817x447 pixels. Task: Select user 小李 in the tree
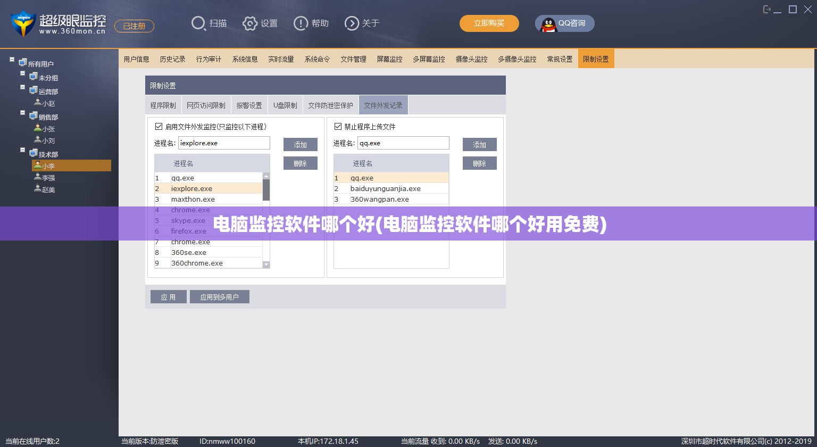tap(71, 165)
